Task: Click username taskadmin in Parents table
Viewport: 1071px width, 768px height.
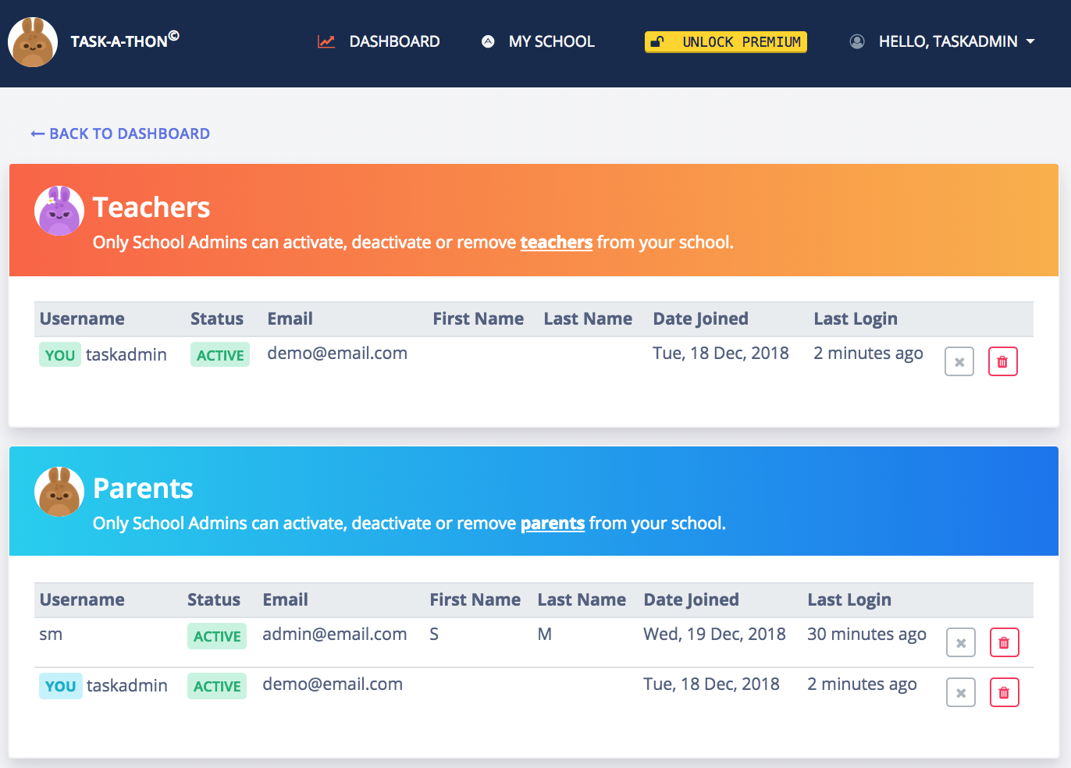Action: (127, 685)
